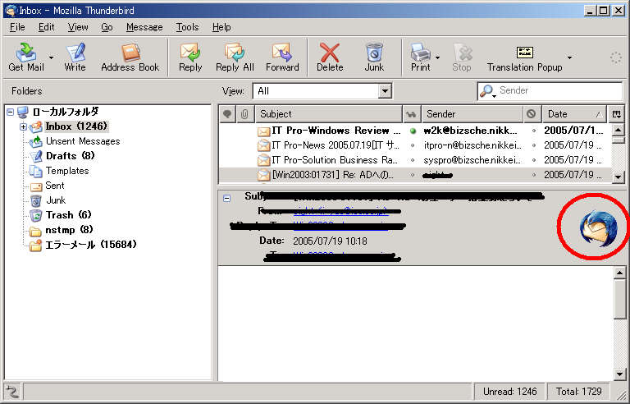Viewport: 630px width, 404px height.
Task: Click the Total: 1729 status bar entry
Action: [578, 392]
